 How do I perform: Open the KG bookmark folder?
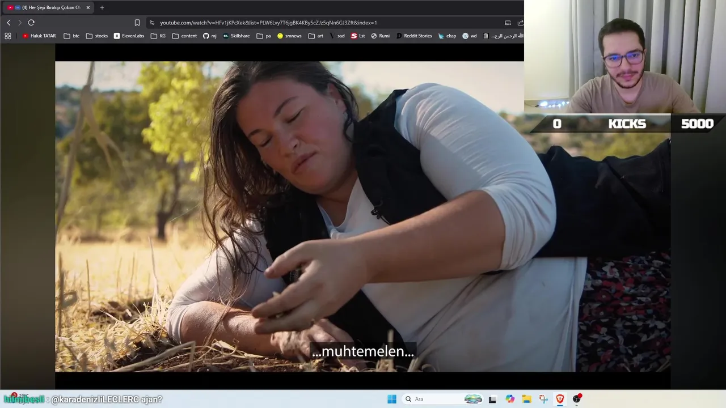pos(158,36)
